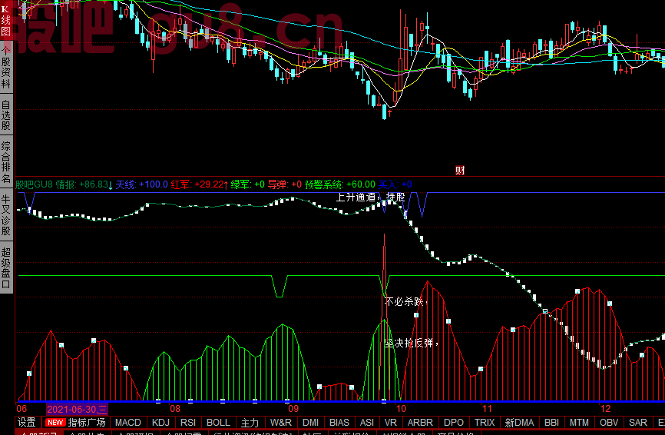Show the BIAS indicator
This screenshot has height=435, width=665.
(339, 422)
